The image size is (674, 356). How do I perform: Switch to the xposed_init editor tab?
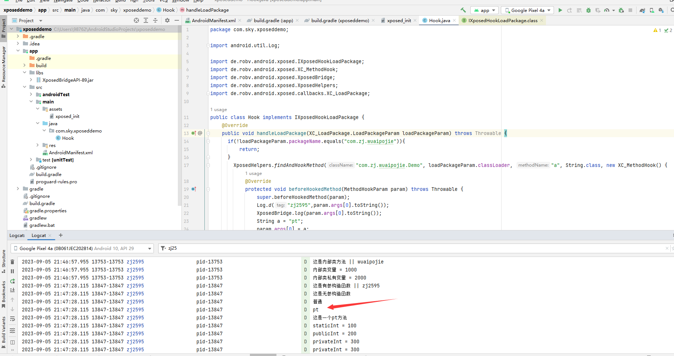point(399,21)
